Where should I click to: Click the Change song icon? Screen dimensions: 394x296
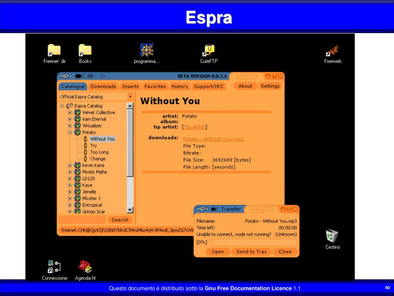[85, 158]
